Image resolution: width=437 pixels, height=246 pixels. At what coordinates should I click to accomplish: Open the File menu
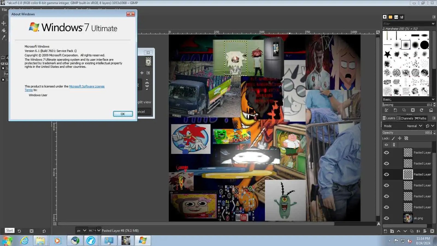[x=4, y=10]
